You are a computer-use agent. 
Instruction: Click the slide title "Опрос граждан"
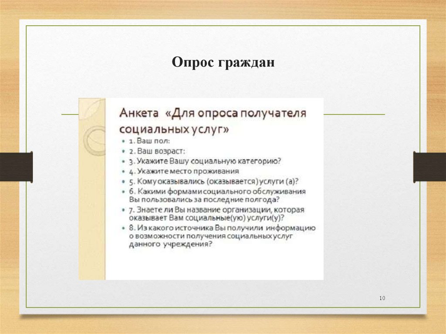[223, 62]
